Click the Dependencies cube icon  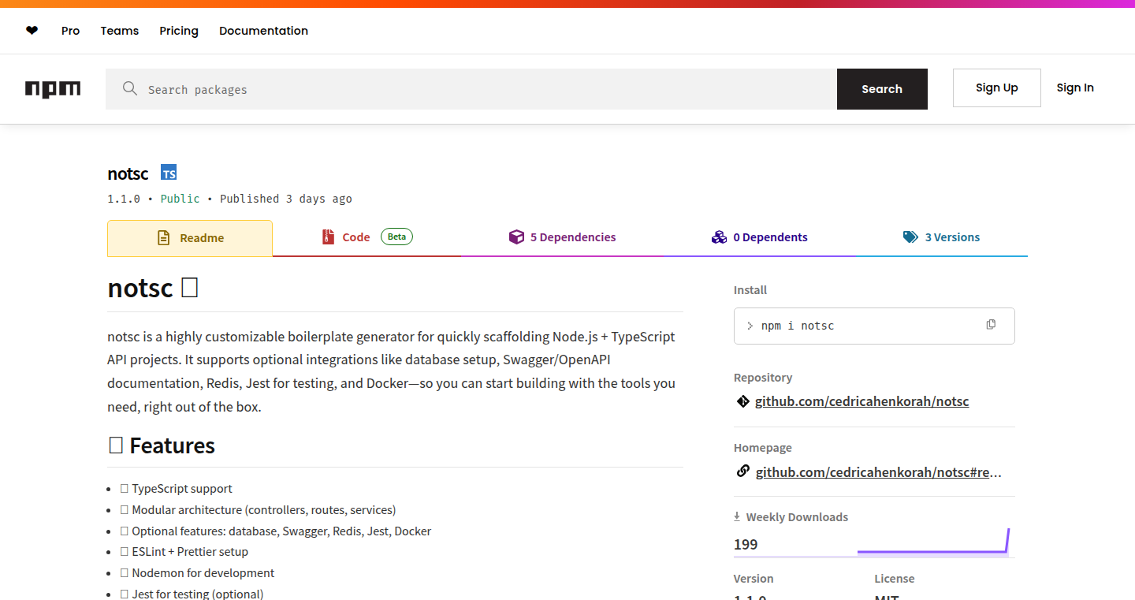(x=516, y=237)
